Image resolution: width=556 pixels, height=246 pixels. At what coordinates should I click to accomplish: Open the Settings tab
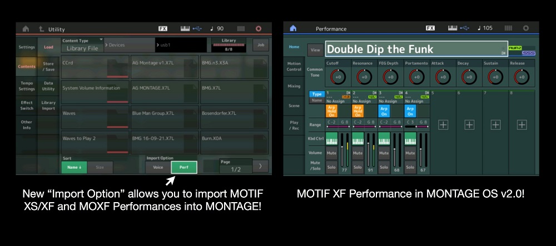tap(27, 47)
